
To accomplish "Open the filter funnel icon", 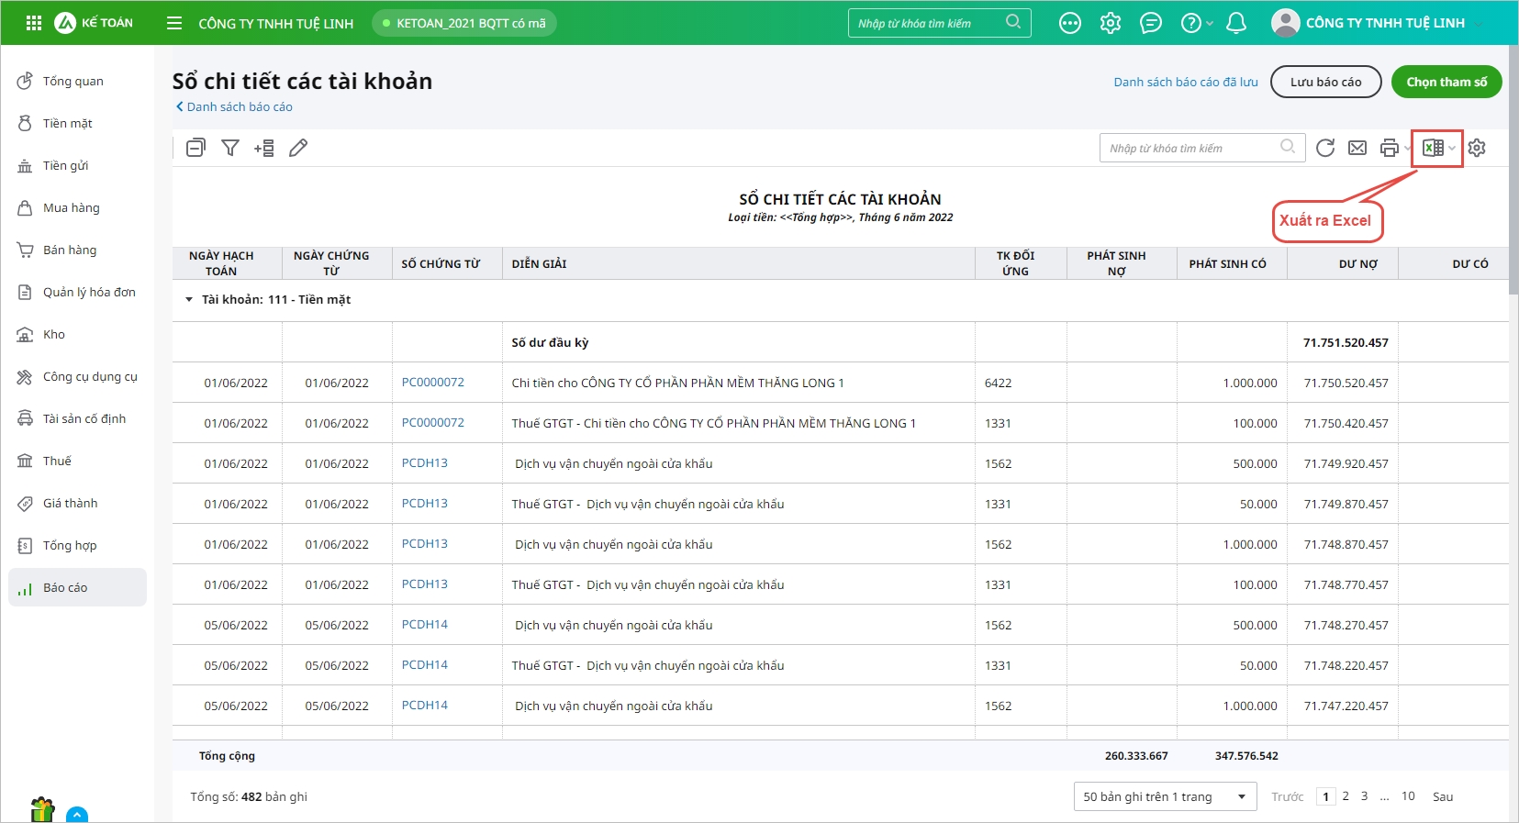I will (230, 148).
